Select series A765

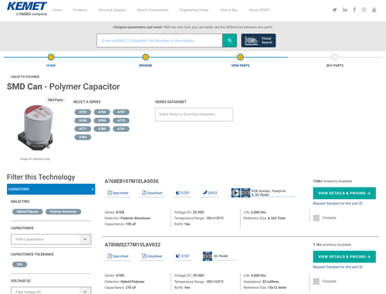[83, 112]
